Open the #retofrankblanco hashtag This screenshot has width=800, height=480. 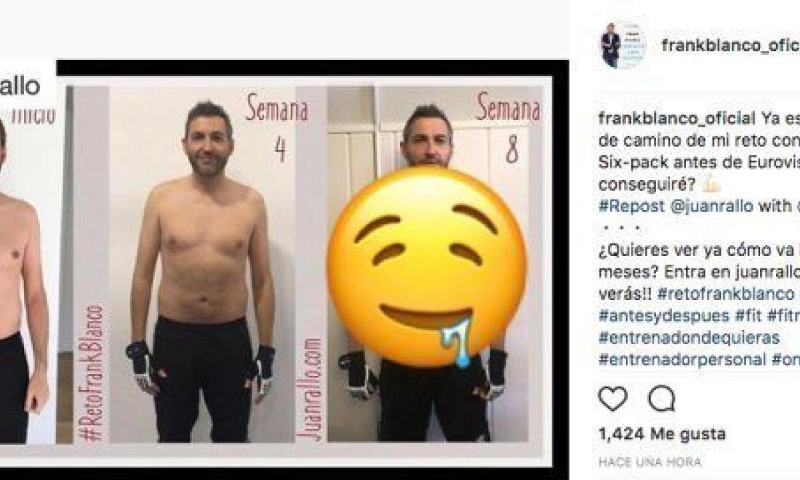coord(726,293)
